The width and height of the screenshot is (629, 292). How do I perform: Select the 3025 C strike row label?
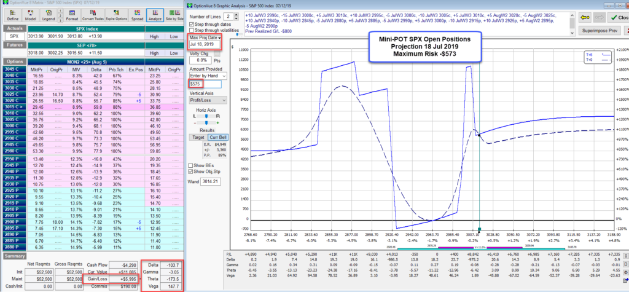(15, 95)
